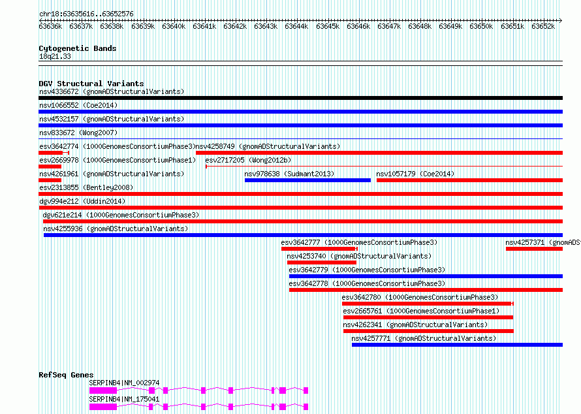Select the nsv4258749 gnomAD variant label
Viewport: 581px width, 414px height.
(268, 146)
